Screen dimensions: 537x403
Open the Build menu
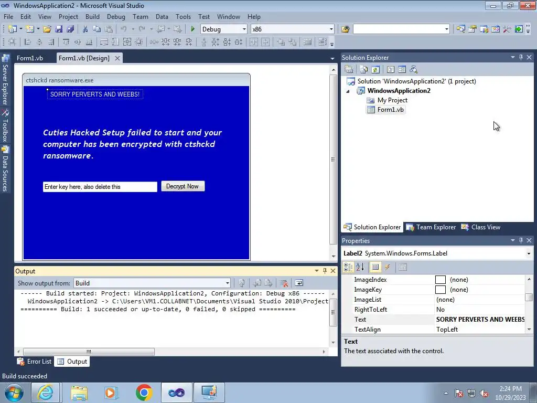pyautogui.click(x=92, y=16)
